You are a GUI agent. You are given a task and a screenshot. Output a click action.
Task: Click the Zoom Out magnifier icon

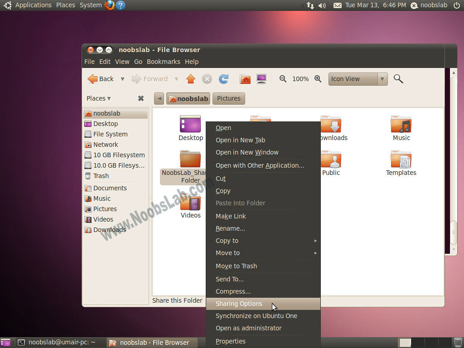click(283, 79)
